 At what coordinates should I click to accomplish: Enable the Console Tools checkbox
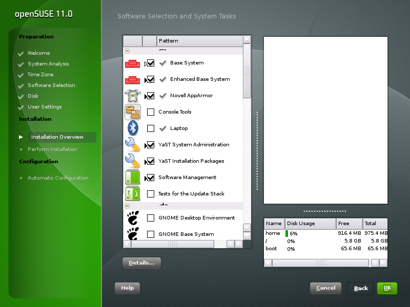(x=151, y=112)
